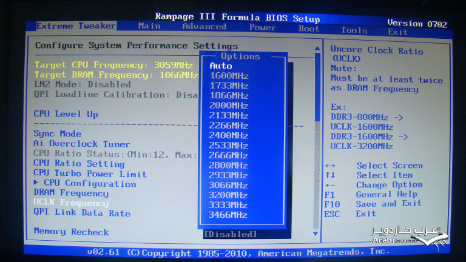Switch to the Main tab

149,26
